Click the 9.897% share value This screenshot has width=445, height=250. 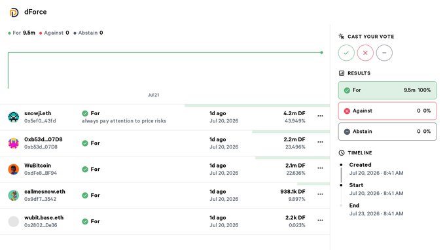297,199
